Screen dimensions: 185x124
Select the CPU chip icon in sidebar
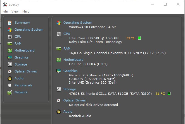click(10, 37)
